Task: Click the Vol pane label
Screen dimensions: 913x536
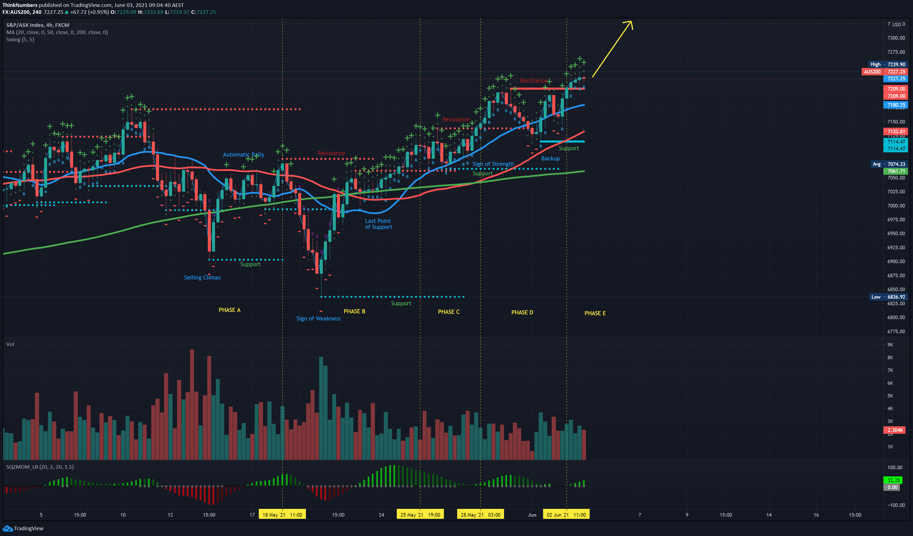Action: tap(10, 344)
